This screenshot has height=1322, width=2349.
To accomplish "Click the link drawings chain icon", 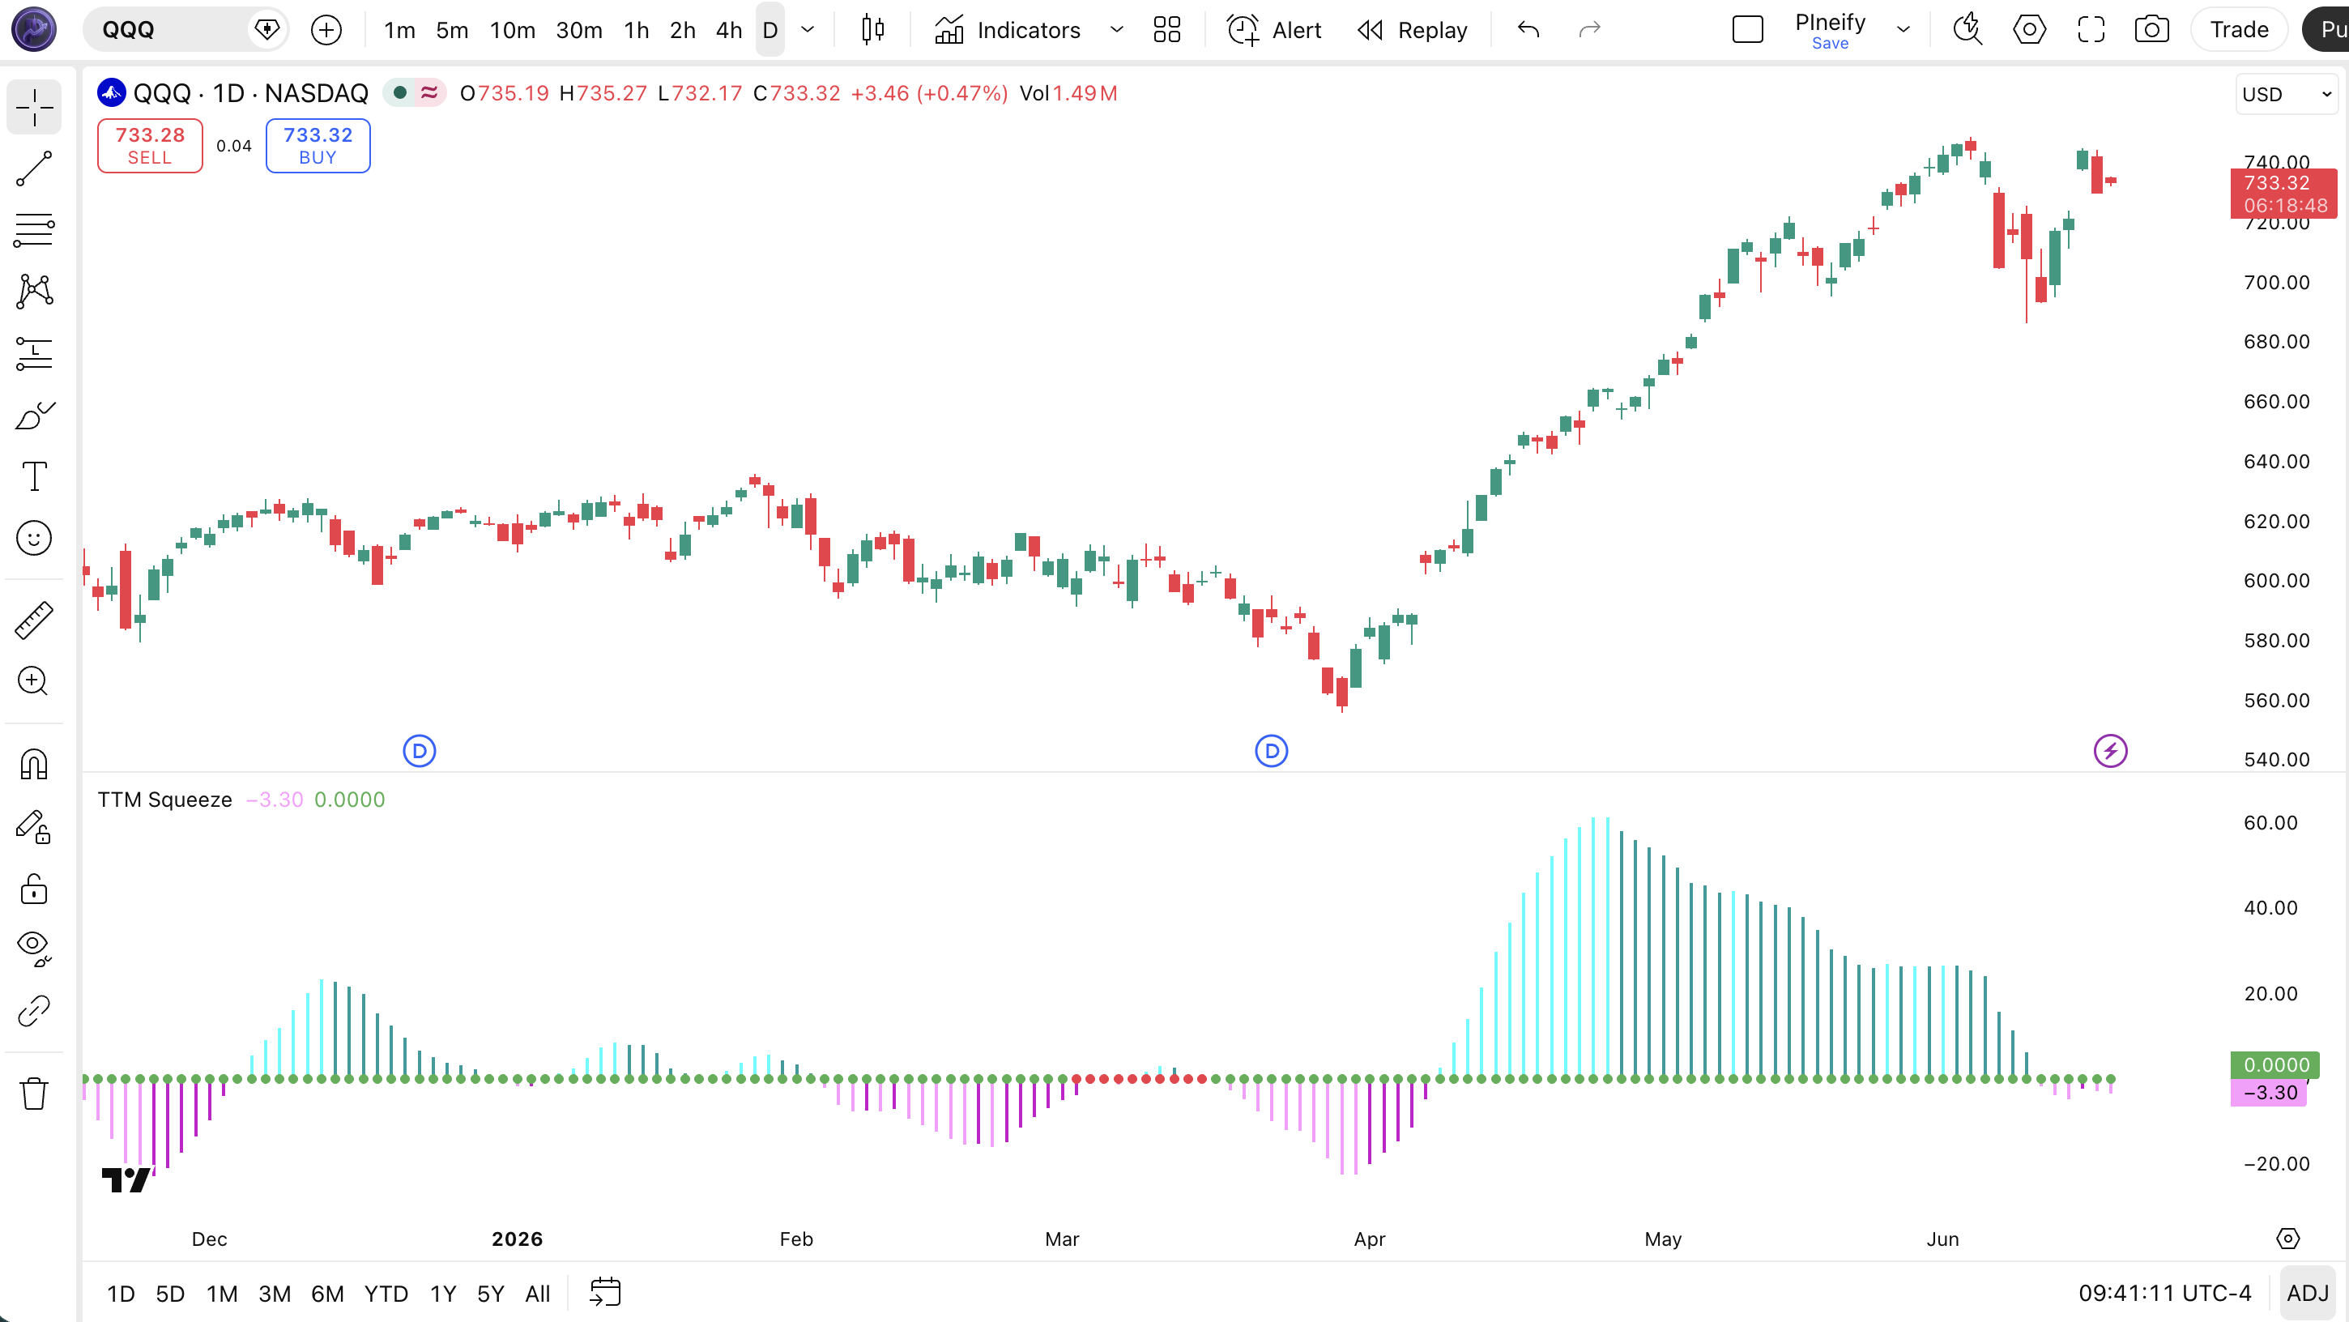I will (34, 1010).
